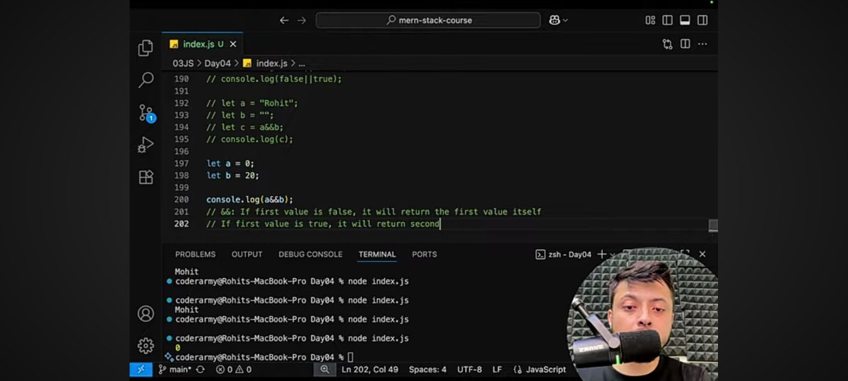Click commented line // let a = "Rohit";
Screen dimensions: 848x381
coord(252,103)
